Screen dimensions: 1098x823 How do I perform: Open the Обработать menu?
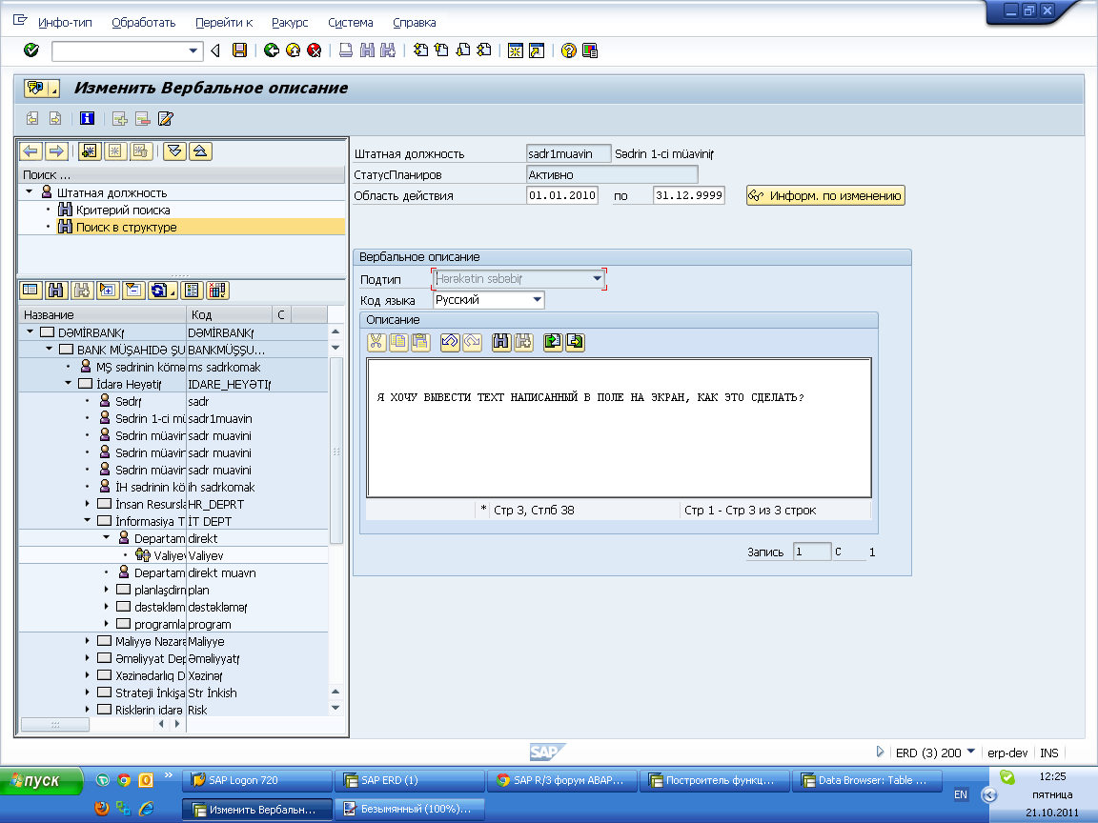[x=144, y=23]
